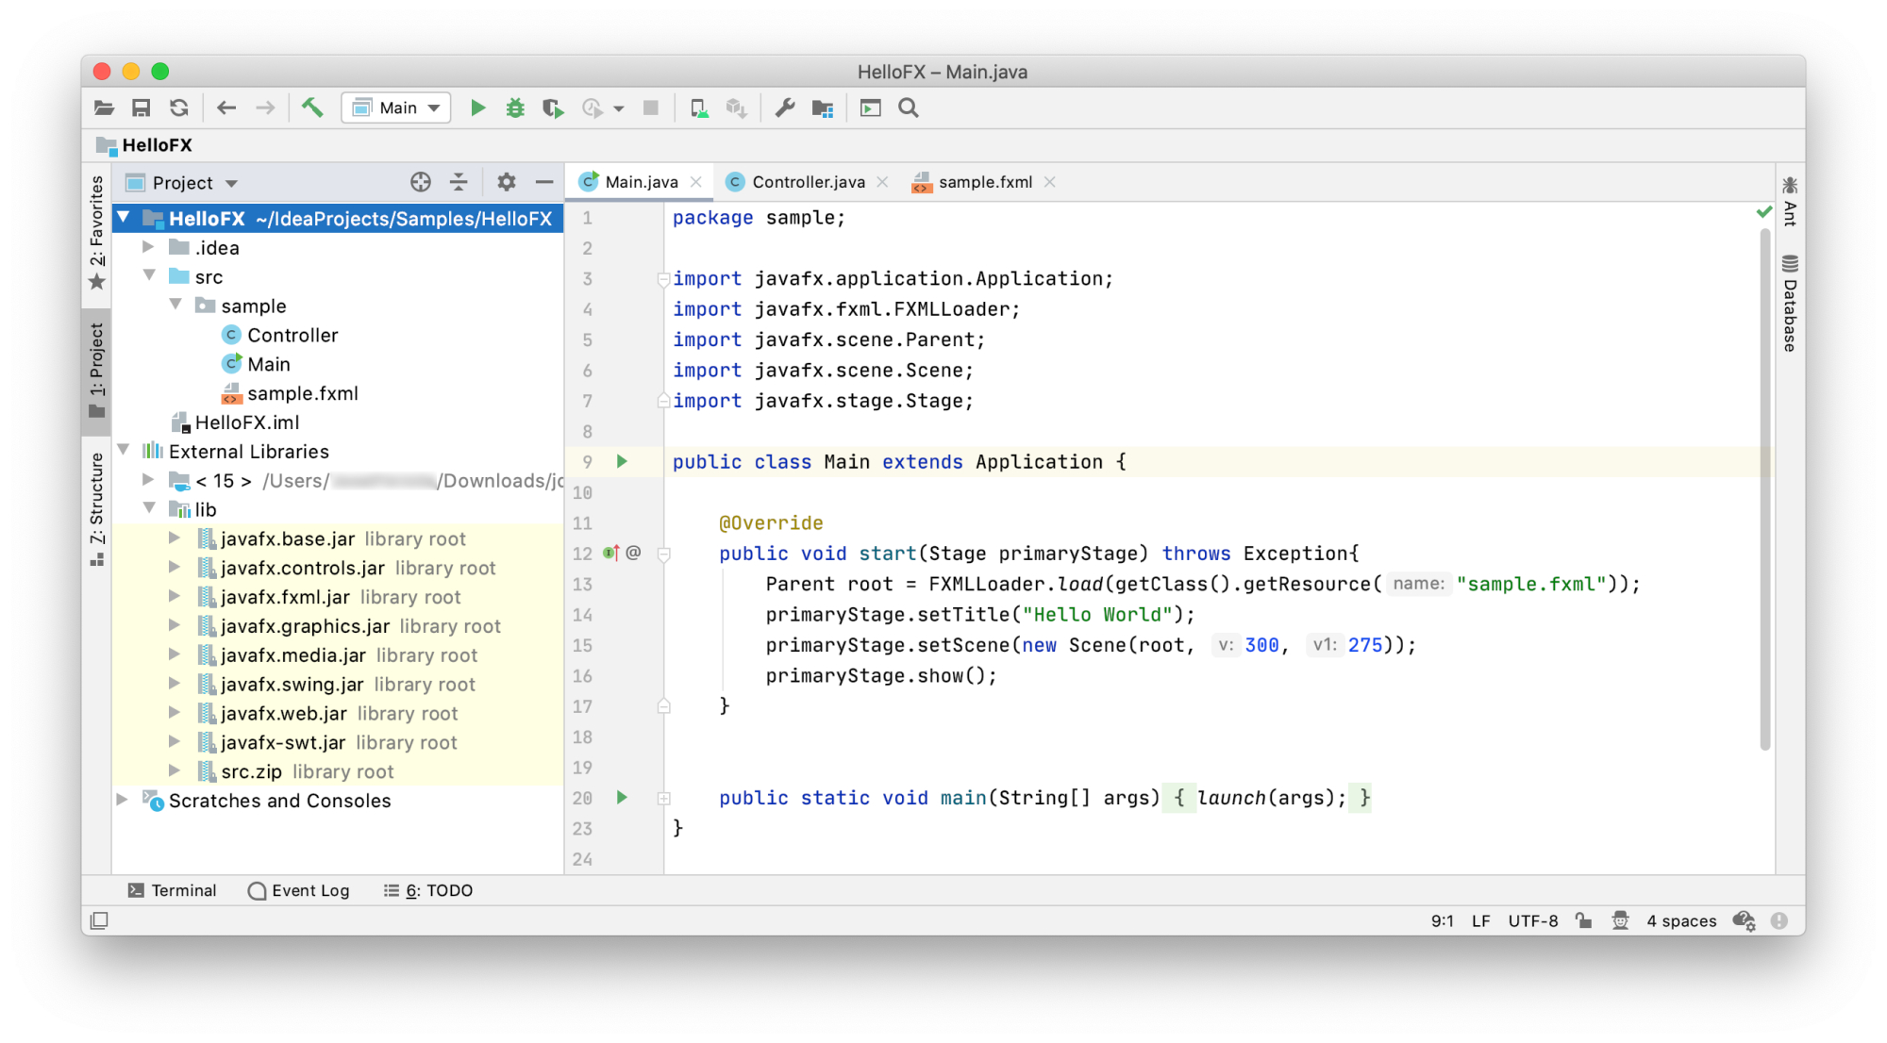The height and width of the screenshot is (1043, 1887).
Task: Click the Save All icon
Action: click(142, 108)
